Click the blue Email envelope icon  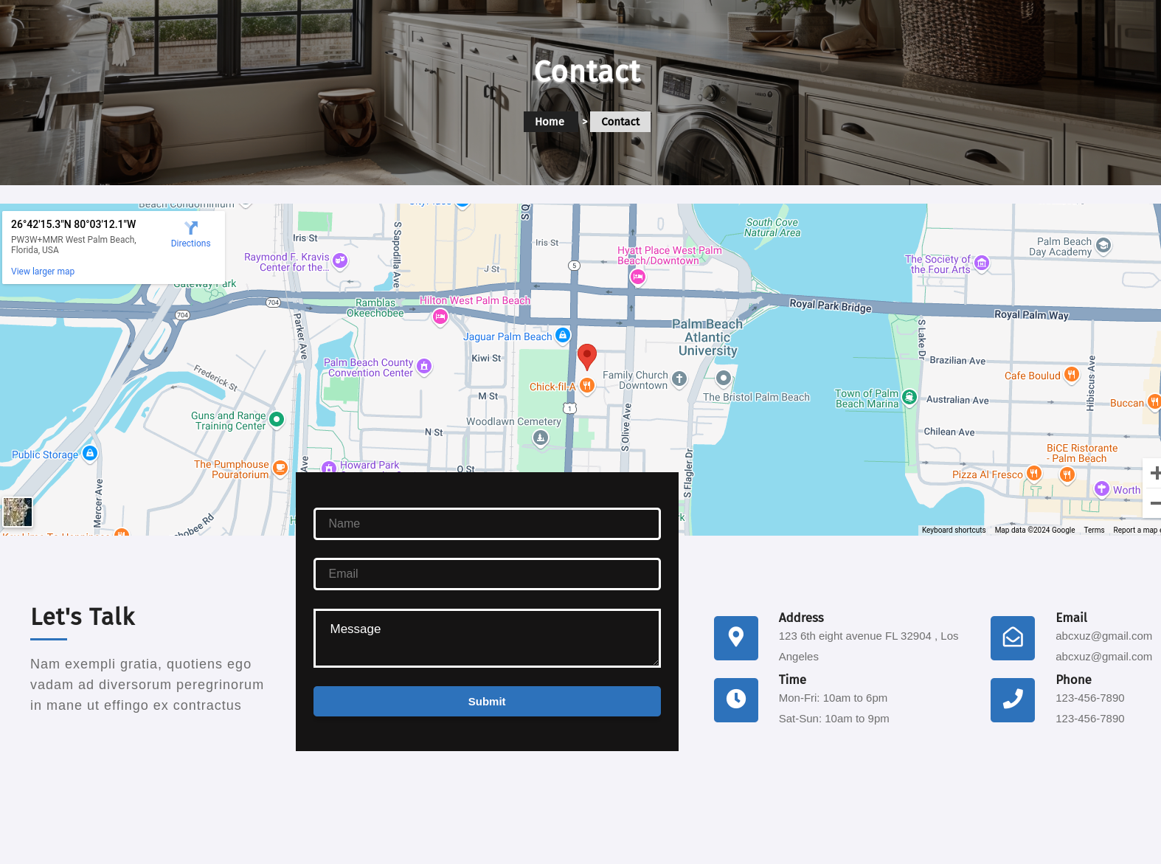(x=1013, y=638)
